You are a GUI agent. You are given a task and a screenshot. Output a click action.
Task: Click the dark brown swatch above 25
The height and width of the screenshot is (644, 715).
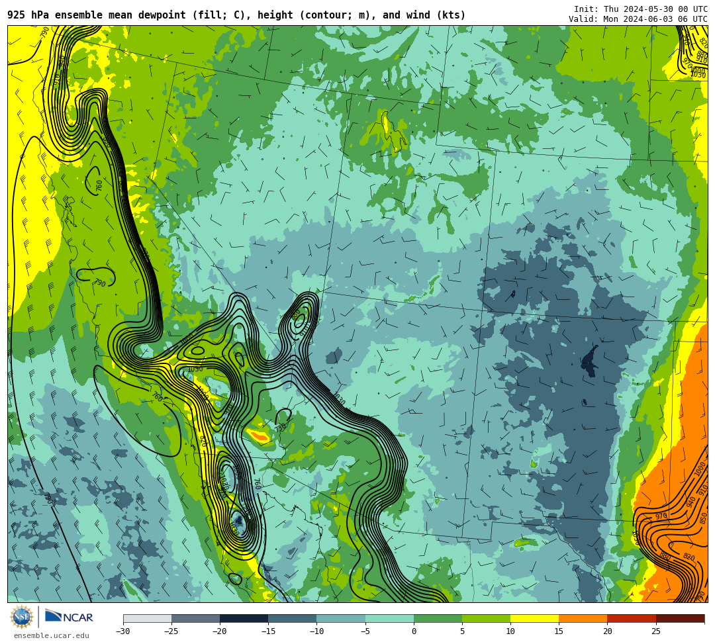coord(681,618)
